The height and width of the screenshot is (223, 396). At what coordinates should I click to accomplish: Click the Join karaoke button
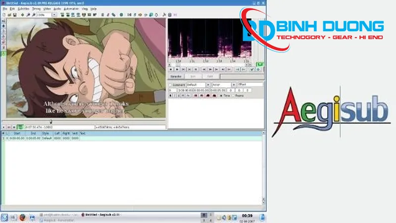click(193, 76)
